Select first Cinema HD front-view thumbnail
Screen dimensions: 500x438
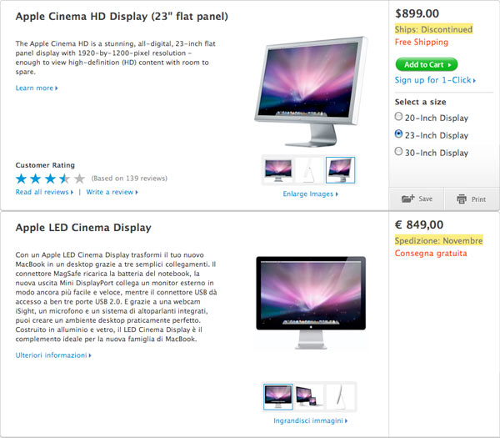coord(277,169)
